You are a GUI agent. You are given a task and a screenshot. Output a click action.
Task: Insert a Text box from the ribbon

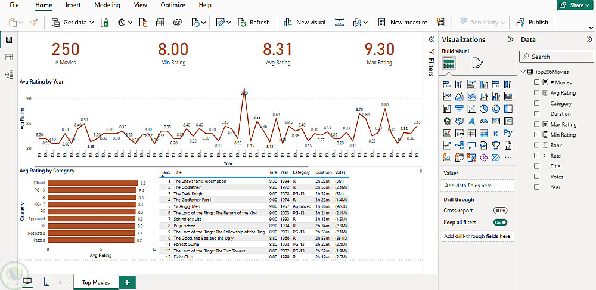click(x=339, y=23)
